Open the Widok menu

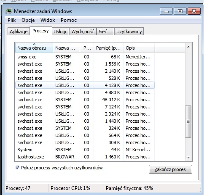click(x=48, y=20)
